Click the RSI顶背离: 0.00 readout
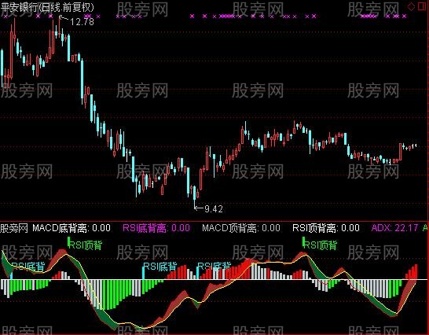Image resolution: width=429 pixels, height=335 pixels. click(326, 228)
